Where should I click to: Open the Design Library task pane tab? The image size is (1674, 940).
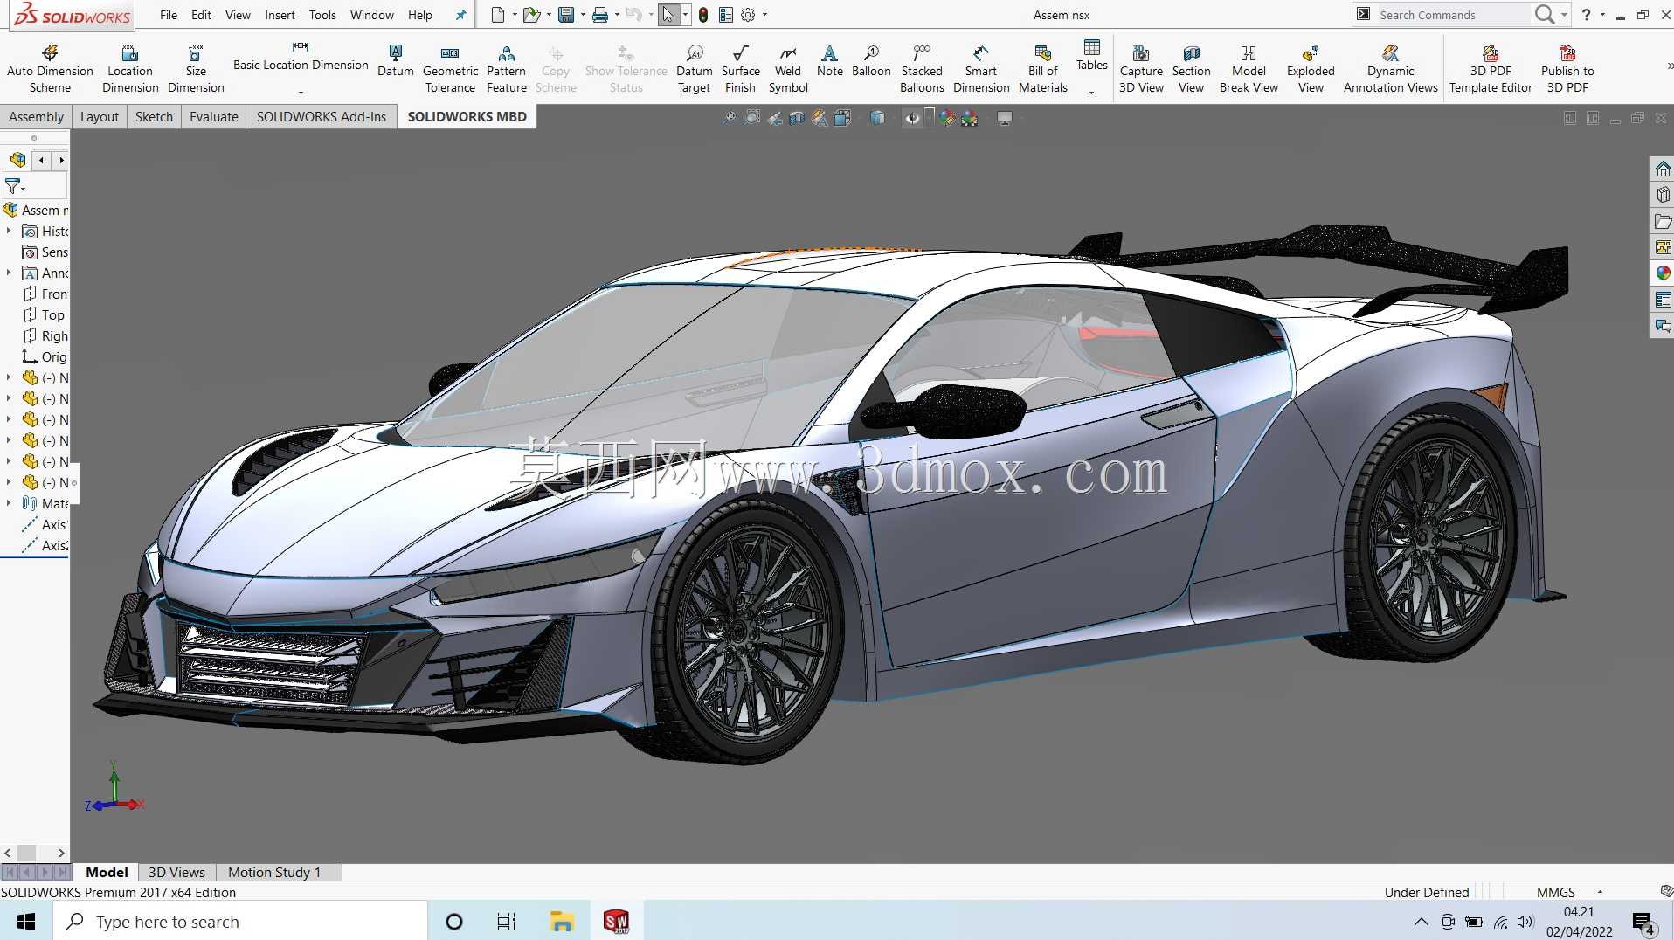(1663, 195)
